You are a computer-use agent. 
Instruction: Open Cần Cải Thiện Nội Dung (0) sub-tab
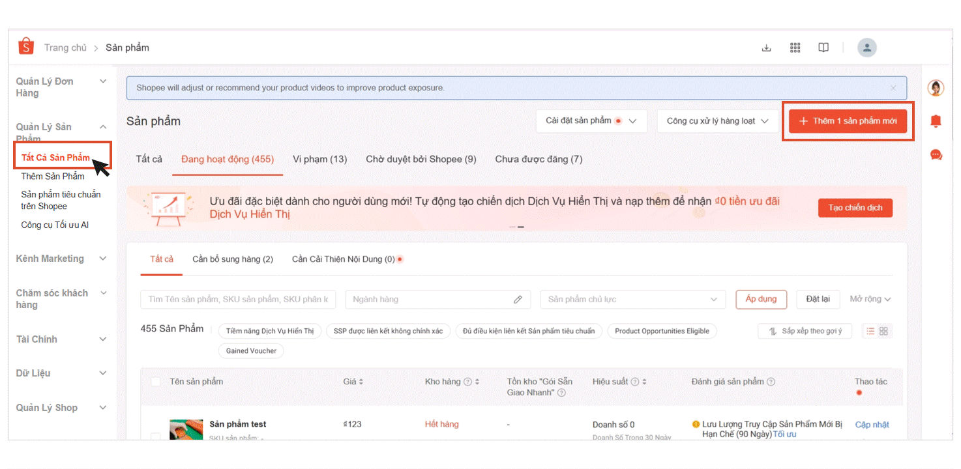[344, 259]
